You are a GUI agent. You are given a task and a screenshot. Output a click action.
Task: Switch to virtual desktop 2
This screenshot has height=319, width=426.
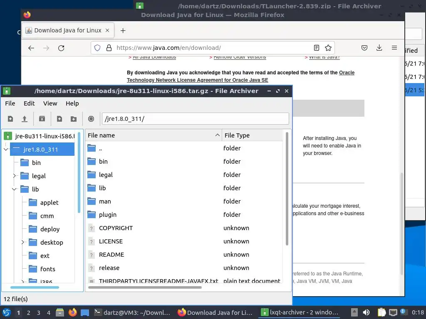coord(29,313)
